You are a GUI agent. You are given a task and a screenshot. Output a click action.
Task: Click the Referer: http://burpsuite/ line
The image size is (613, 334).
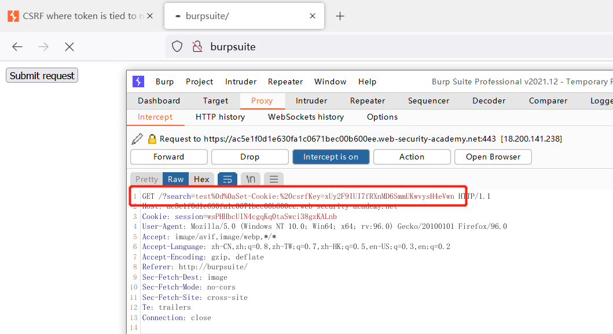(x=194, y=267)
